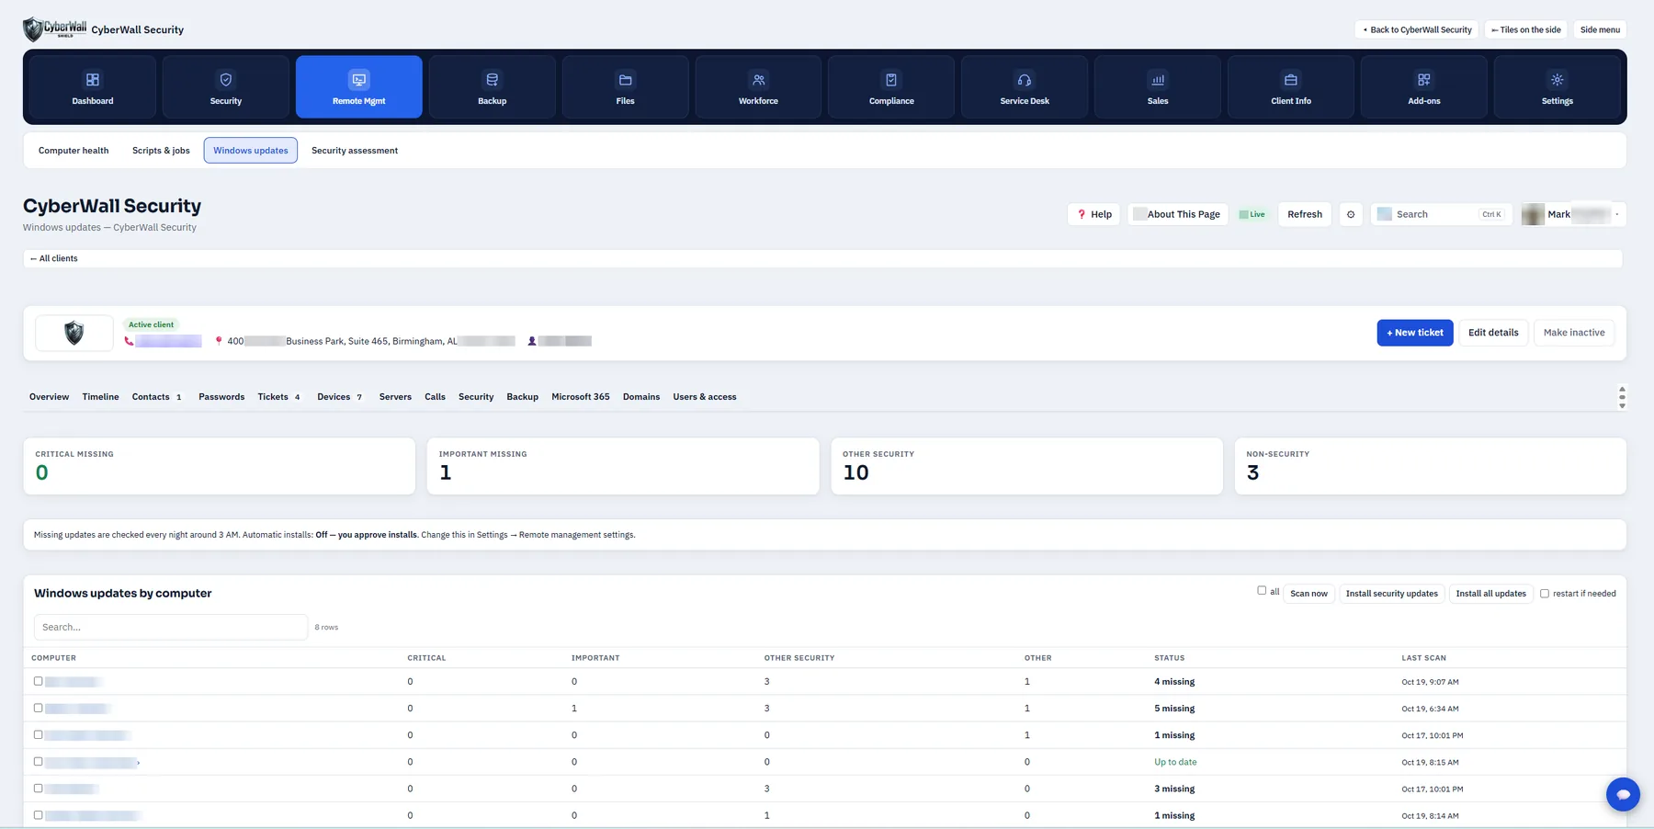
Task: Open the chat bubble widget
Action: [x=1623, y=794]
